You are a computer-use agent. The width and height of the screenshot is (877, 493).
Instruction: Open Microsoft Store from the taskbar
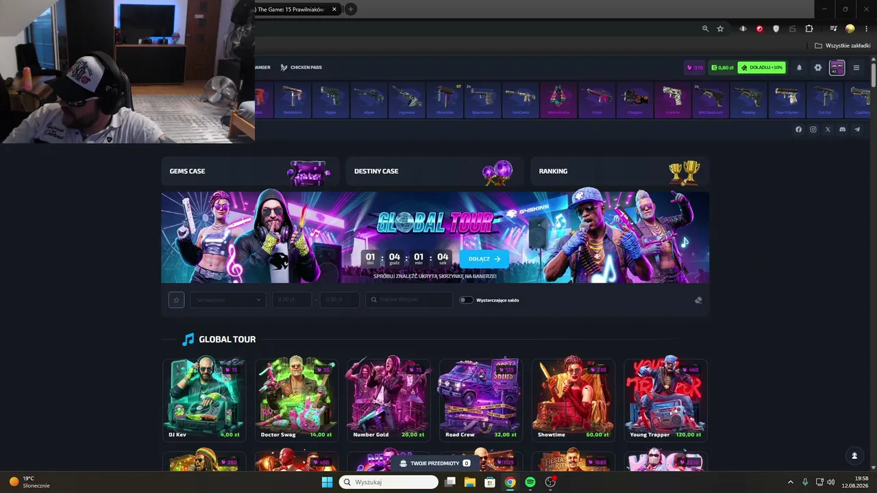(x=490, y=482)
